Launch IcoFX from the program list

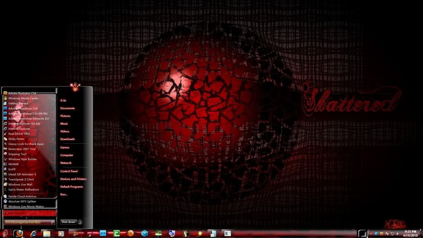tap(12, 169)
